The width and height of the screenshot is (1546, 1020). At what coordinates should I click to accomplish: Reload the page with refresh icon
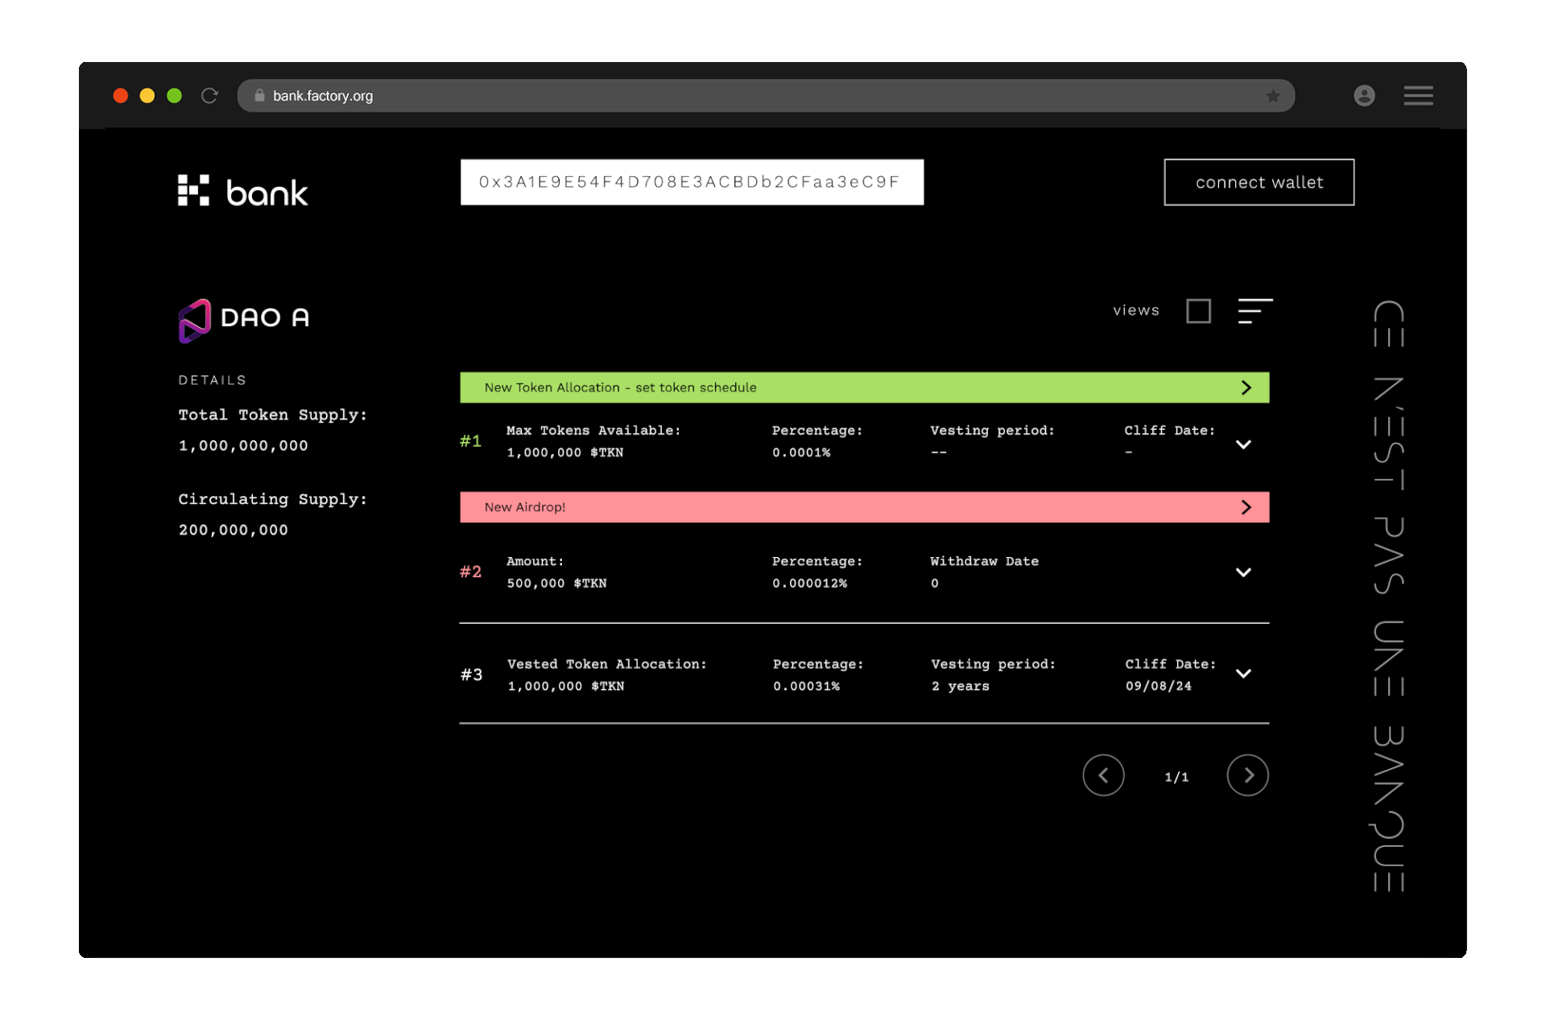click(x=209, y=96)
